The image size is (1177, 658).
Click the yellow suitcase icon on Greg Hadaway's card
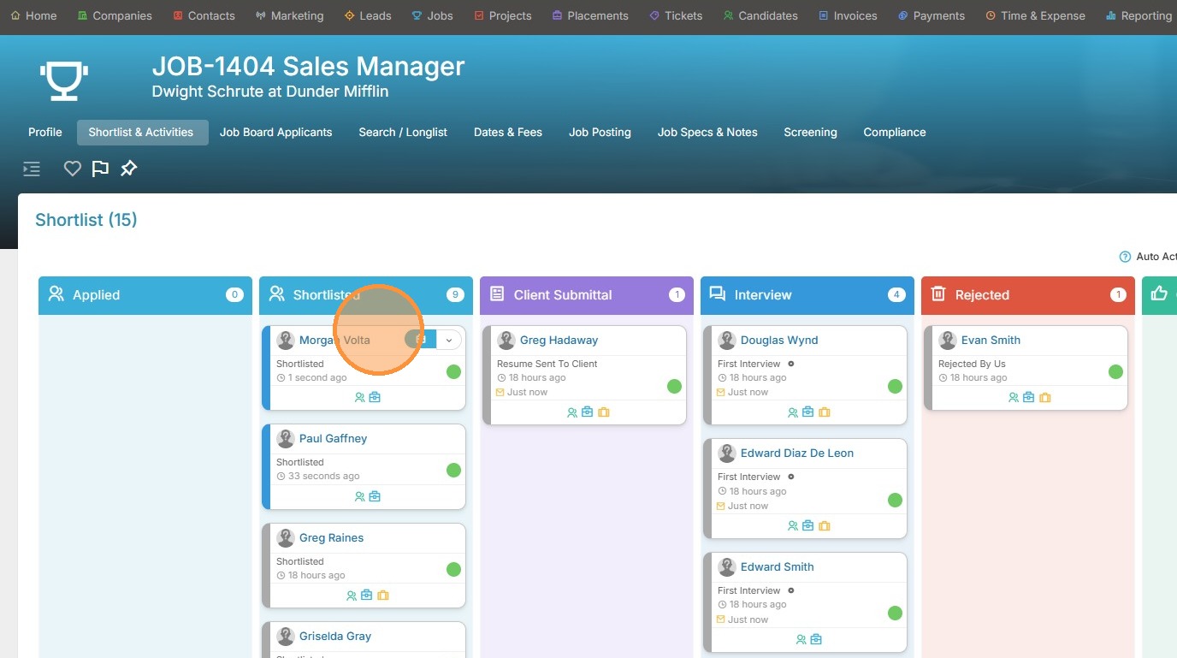point(604,412)
